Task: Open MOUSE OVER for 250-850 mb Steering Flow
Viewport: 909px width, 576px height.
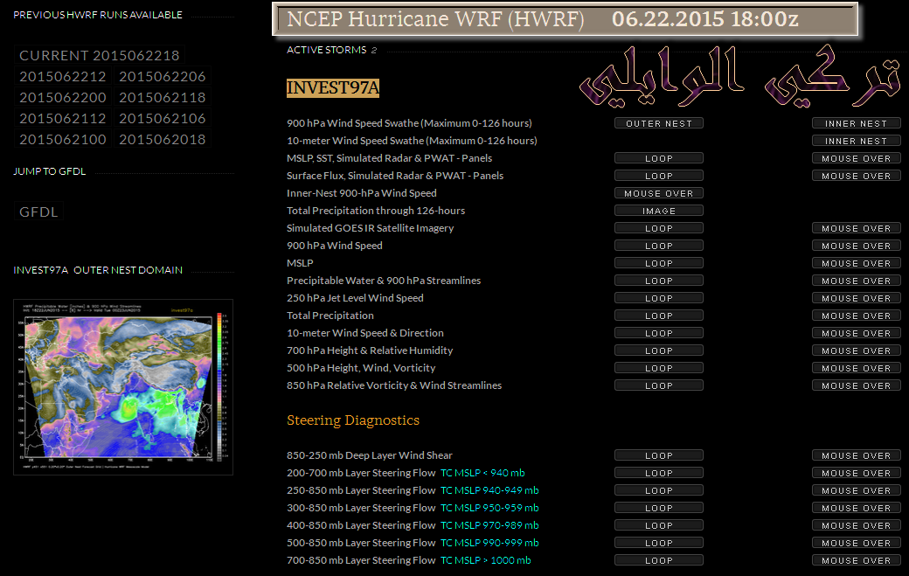Action: point(857,490)
